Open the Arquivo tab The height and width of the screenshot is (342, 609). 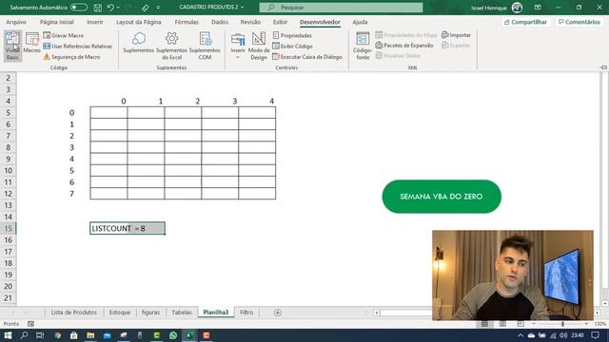16,22
